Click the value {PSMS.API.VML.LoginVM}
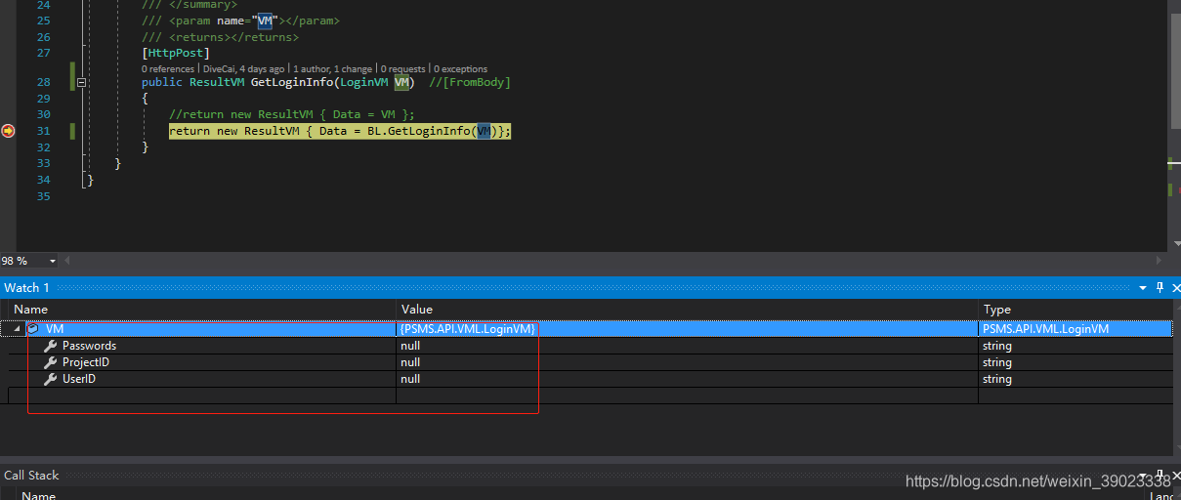 tap(468, 330)
